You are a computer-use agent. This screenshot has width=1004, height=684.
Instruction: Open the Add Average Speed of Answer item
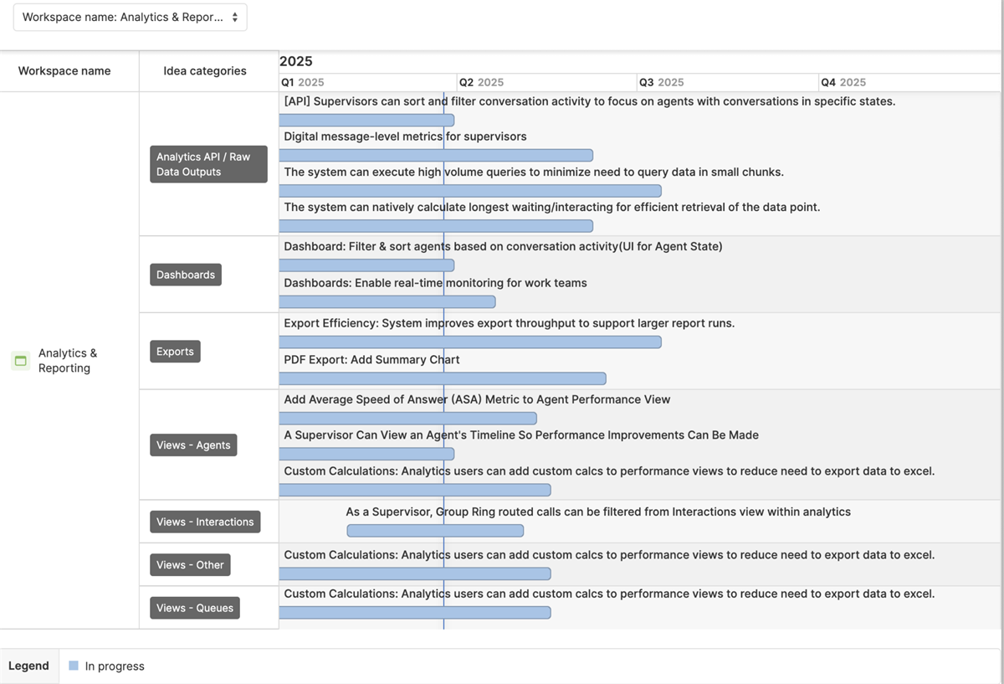coord(477,399)
